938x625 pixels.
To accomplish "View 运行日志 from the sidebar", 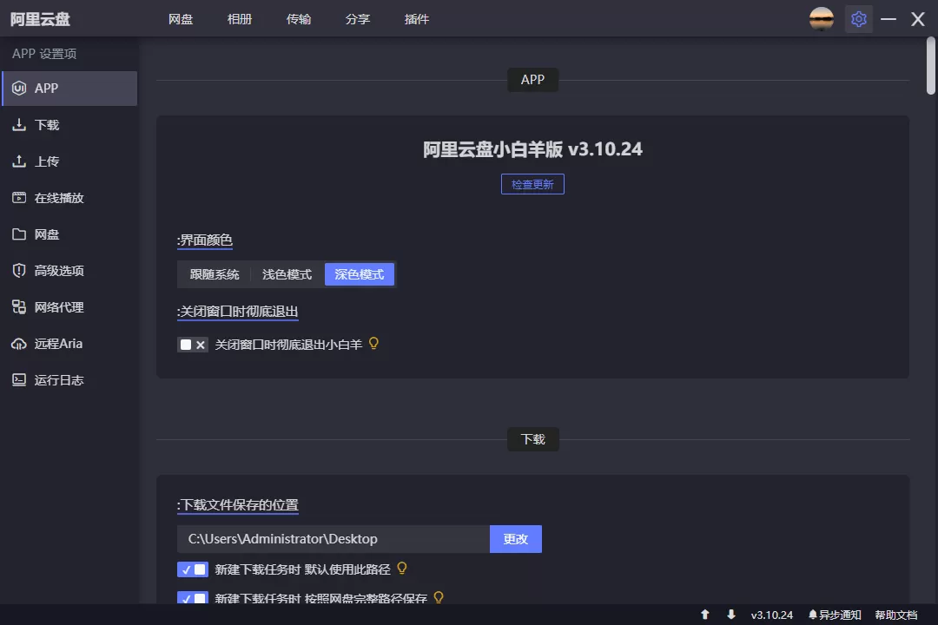I will 58,379.
